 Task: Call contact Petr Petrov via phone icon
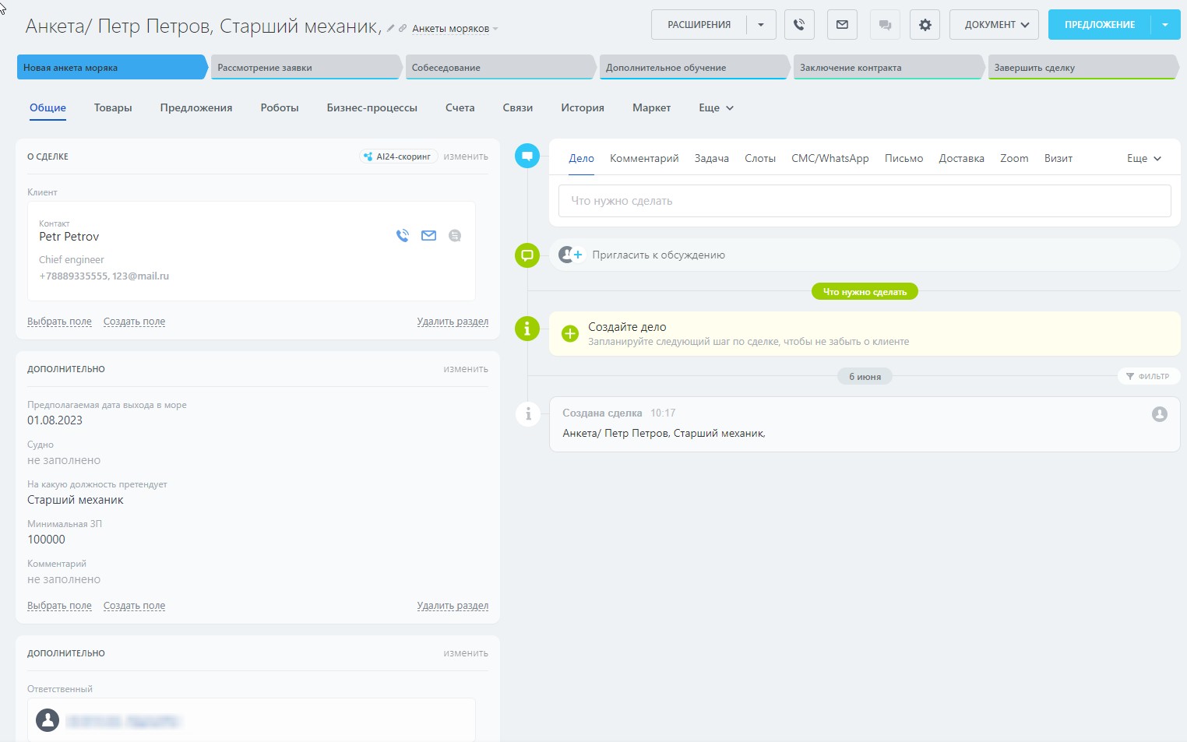point(403,236)
